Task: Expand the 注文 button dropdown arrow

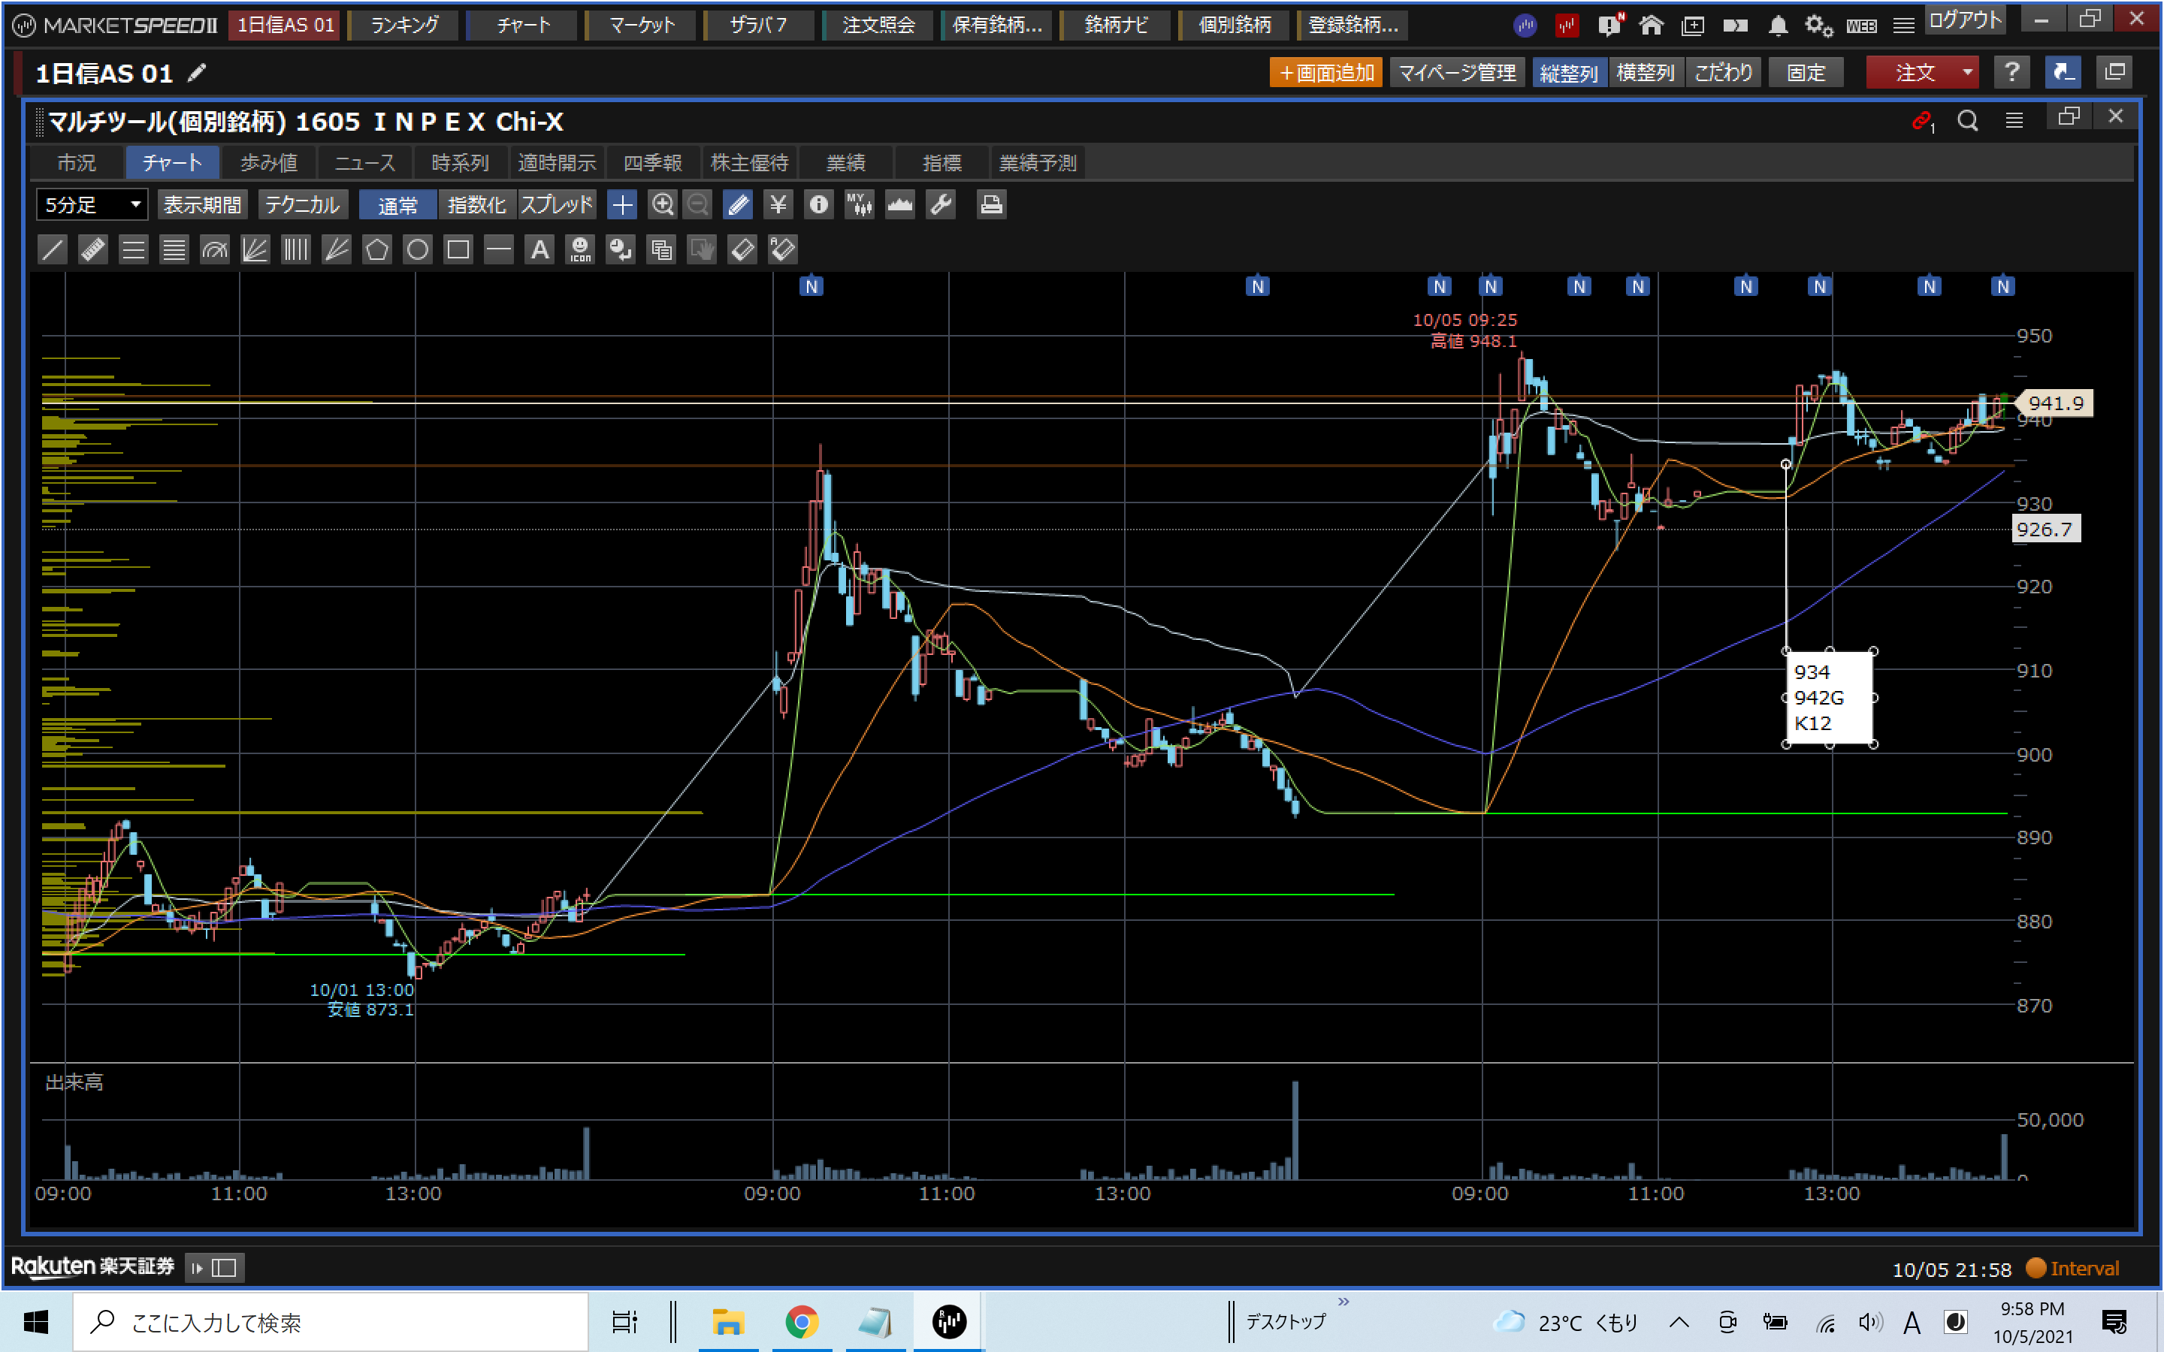Action: pyautogui.click(x=1967, y=72)
